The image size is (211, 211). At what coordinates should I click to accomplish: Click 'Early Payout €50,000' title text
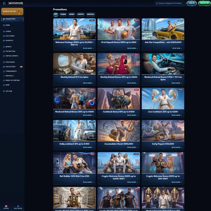163,144
